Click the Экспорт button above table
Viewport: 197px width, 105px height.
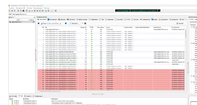pos(180,23)
